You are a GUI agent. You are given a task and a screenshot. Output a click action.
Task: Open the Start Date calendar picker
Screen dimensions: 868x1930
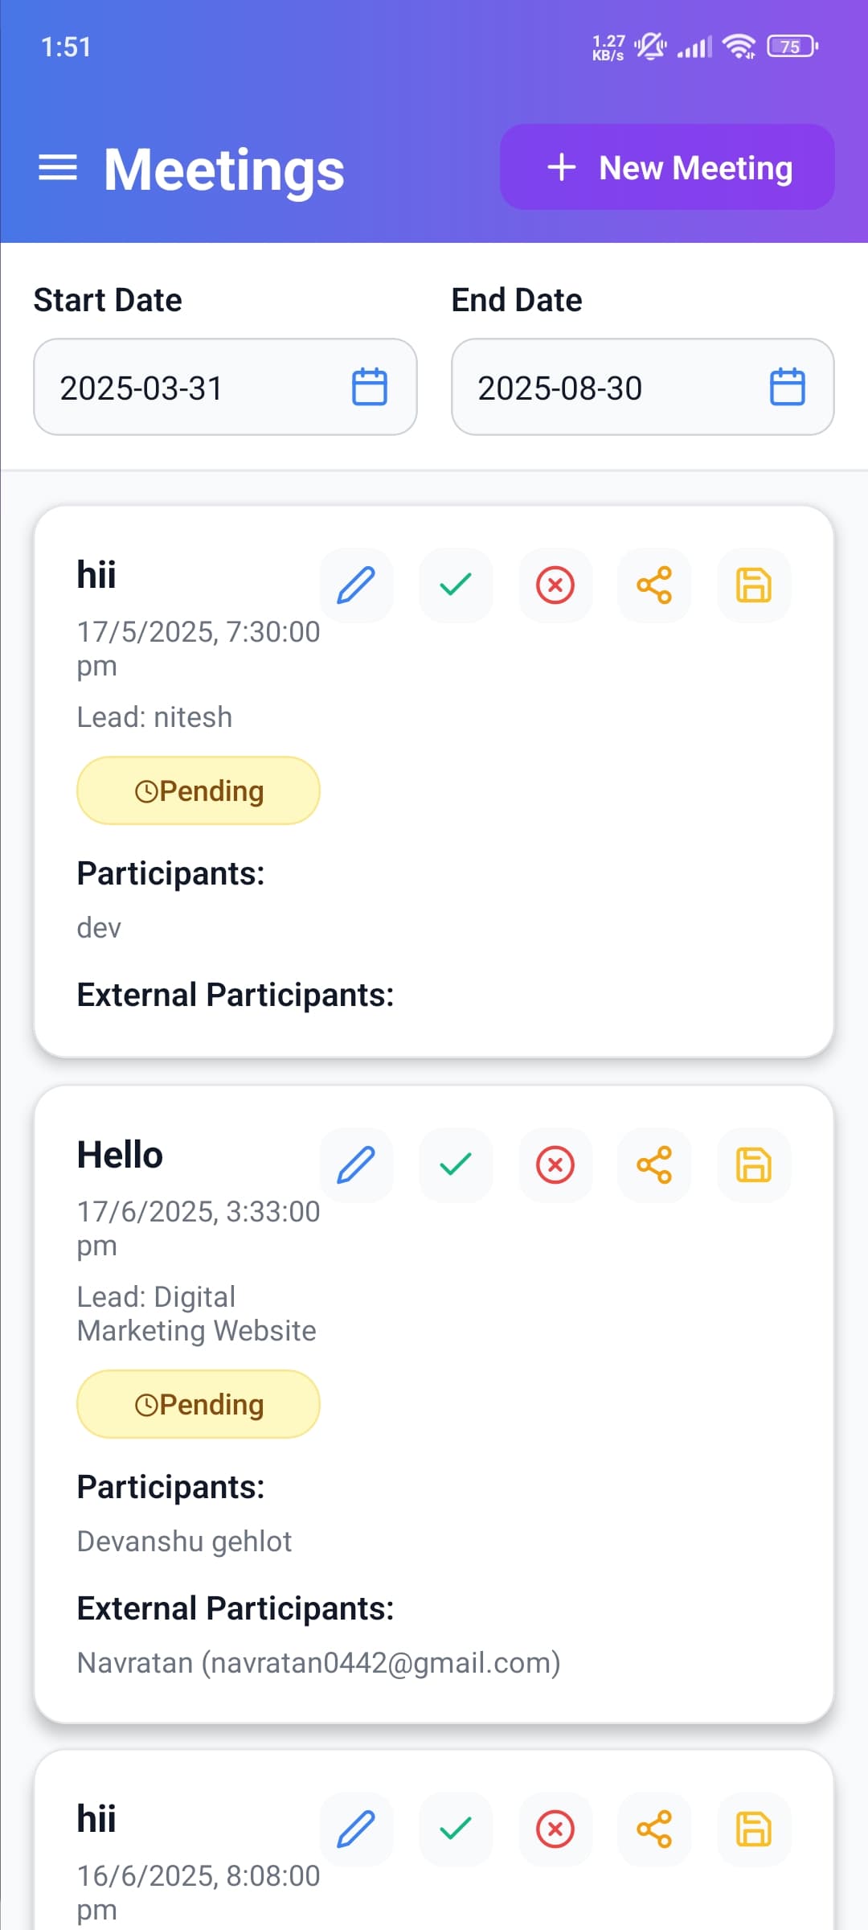click(370, 387)
